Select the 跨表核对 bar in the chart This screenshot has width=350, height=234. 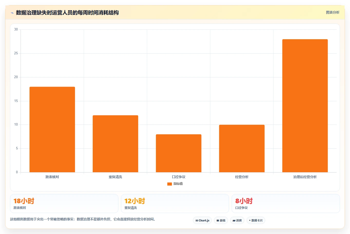[52, 129]
